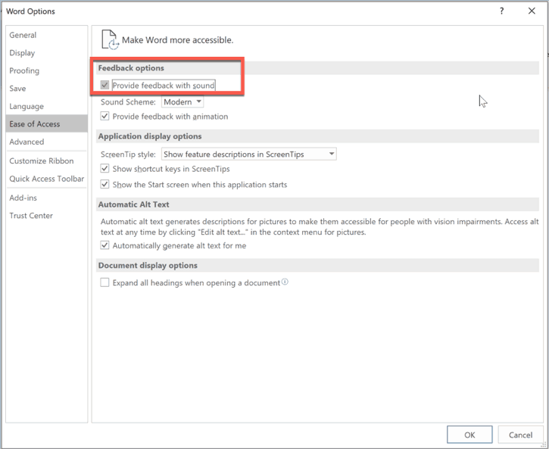The height and width of the screenshot is (449, 549).
Task: Open the ScreenTip style dropdown
Action: 249,154
